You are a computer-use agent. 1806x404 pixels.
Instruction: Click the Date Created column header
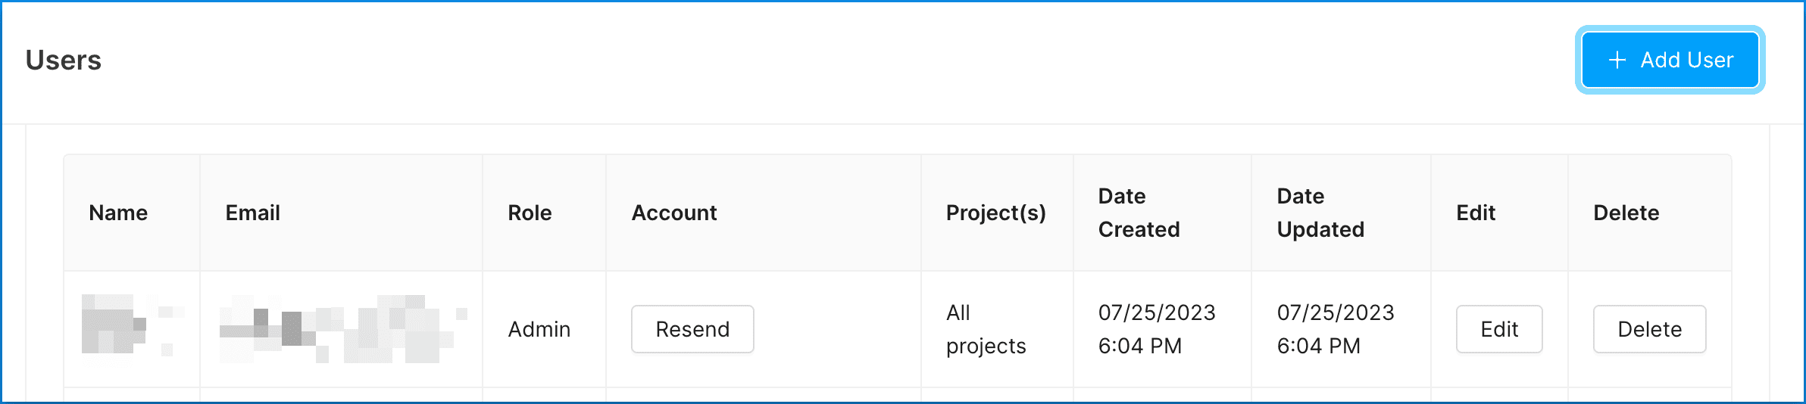click(1139, 213)
